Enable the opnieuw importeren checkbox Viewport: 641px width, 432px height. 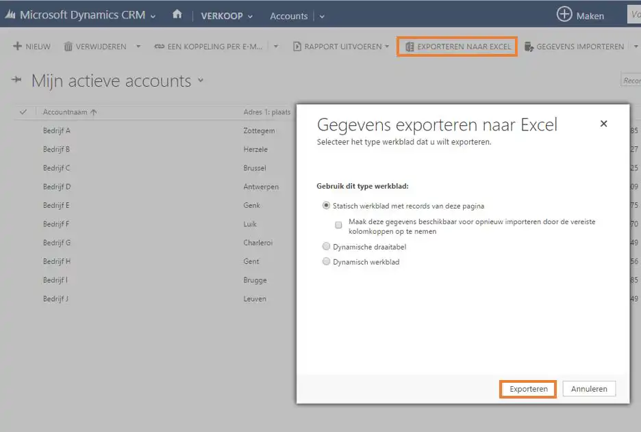338,224
